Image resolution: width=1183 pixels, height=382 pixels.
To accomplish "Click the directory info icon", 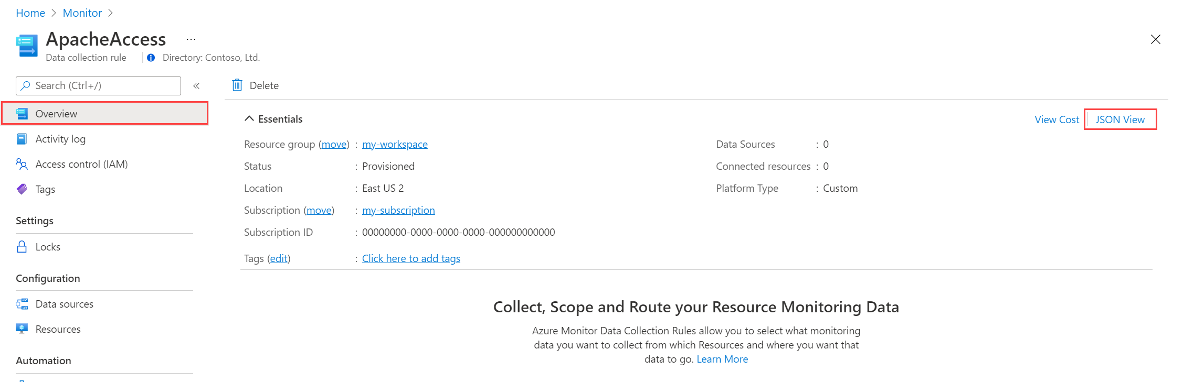I will coord(151,58).
